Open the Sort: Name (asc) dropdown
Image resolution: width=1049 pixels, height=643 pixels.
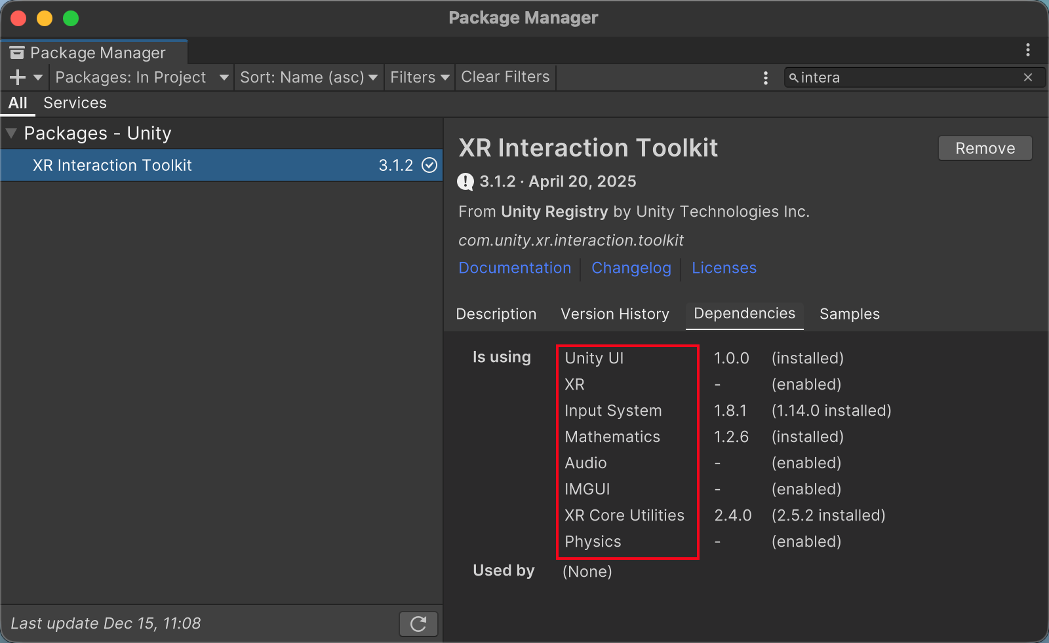click(308, 77)
